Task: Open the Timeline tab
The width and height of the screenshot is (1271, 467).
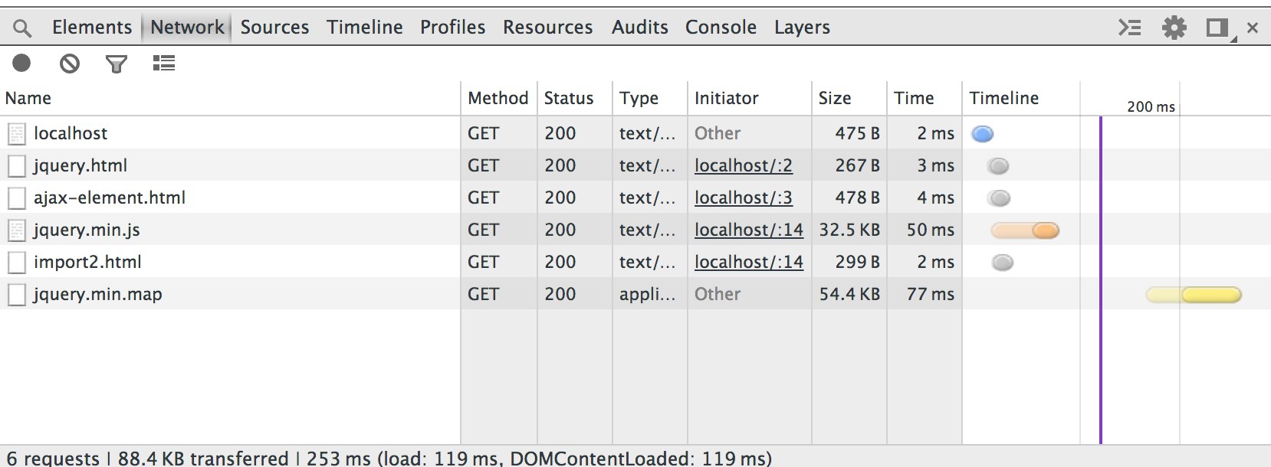Action: point(364,28)
